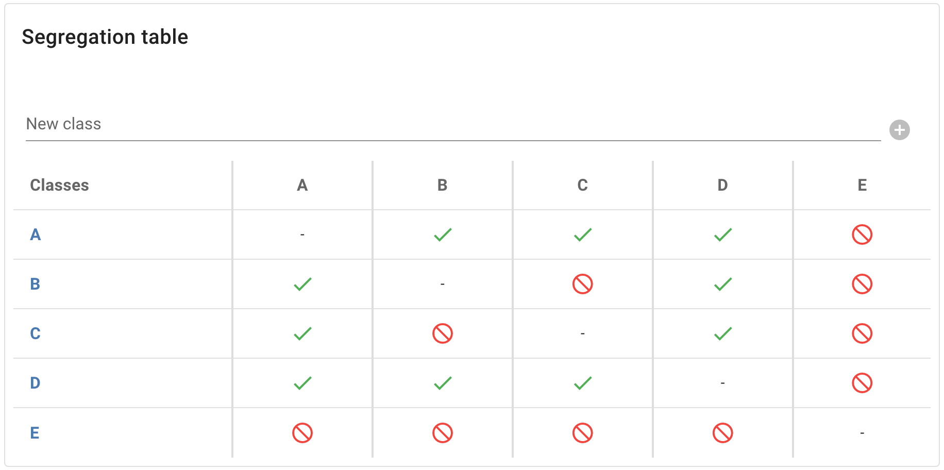Click the check mark in row A column C
The image size is (944, 470).
click(582, 234)
